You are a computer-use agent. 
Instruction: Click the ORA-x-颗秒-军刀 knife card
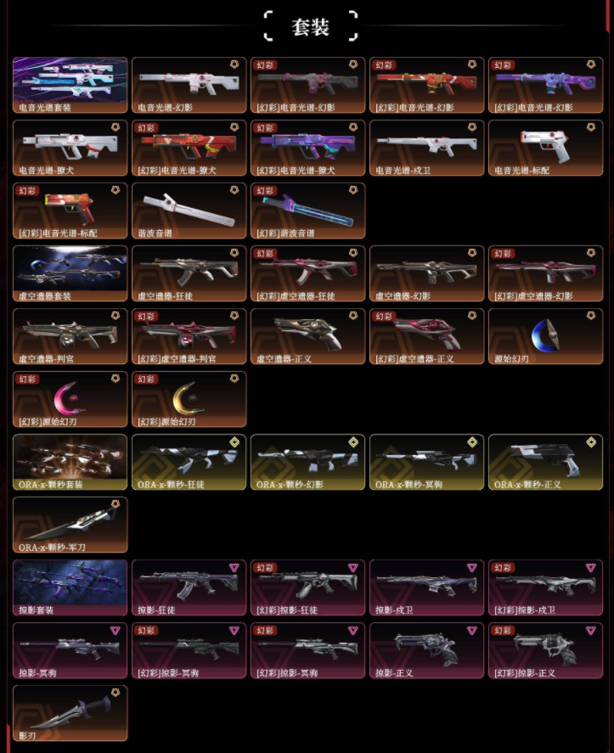[x=70, y=525]
